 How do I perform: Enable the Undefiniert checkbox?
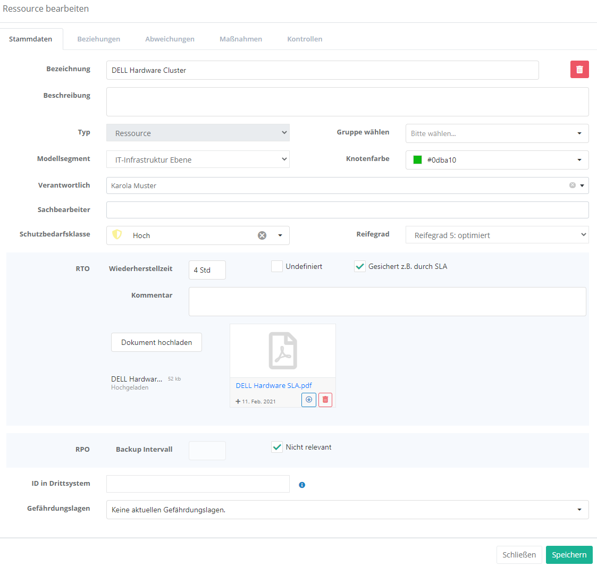(277, 266)
